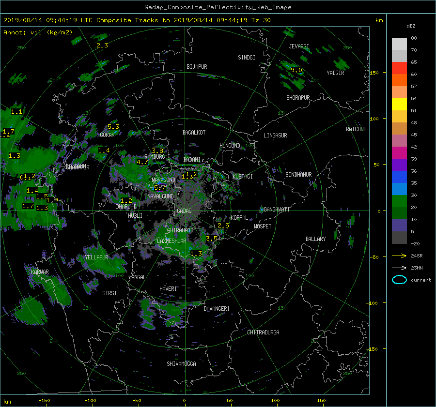Click the 'Annot: vil (kg/m2)' annotation label
The width and height of the screenshot is (436, 407).
point(38,32)
